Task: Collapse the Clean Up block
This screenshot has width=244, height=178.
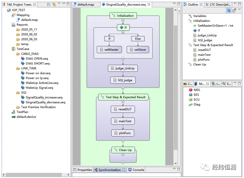Action: coord(123,155)
